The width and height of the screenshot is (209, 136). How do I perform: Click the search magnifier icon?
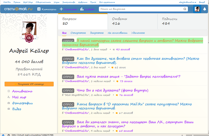[185, 9]
